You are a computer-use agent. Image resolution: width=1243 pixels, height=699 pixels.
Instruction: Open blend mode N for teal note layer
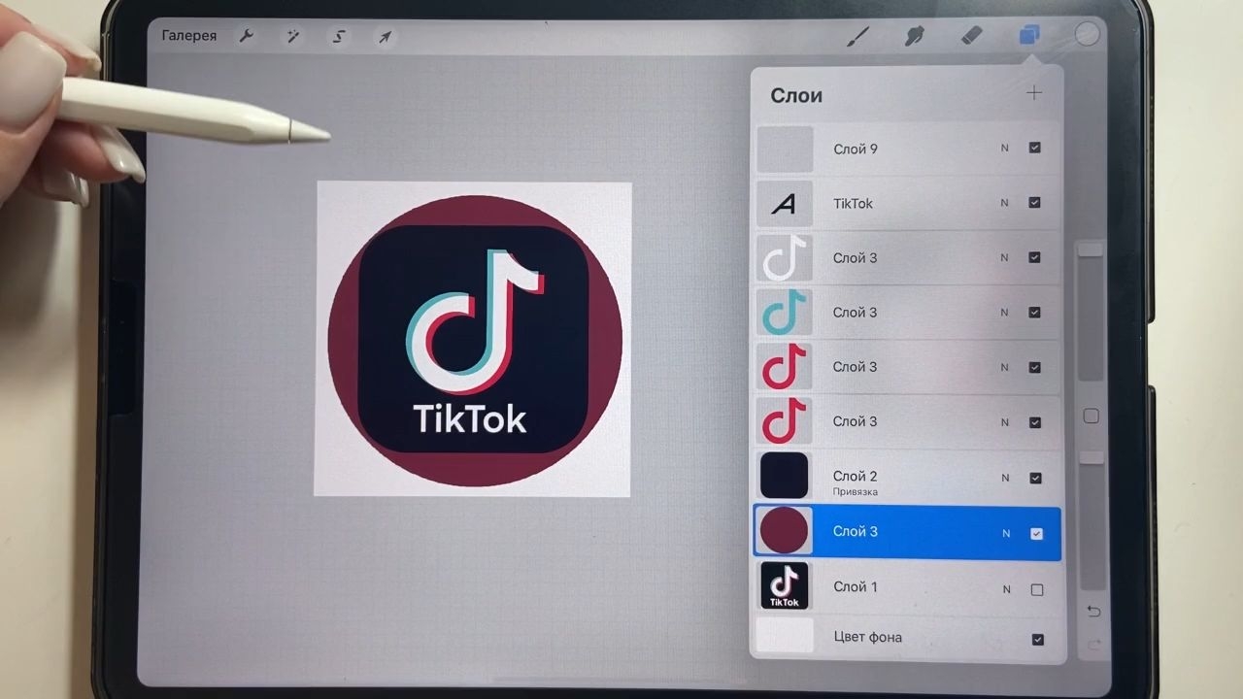(x=1004, y=313)
